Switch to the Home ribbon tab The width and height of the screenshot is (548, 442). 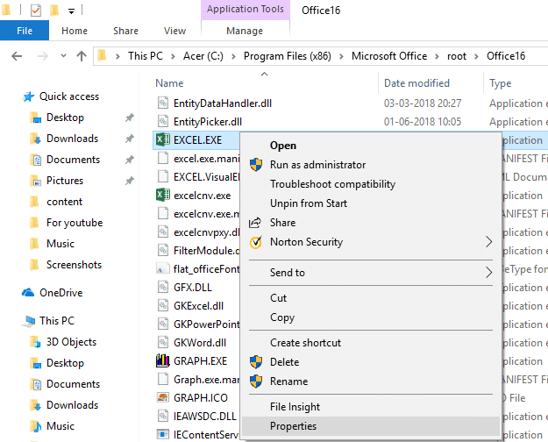[75, 31]
